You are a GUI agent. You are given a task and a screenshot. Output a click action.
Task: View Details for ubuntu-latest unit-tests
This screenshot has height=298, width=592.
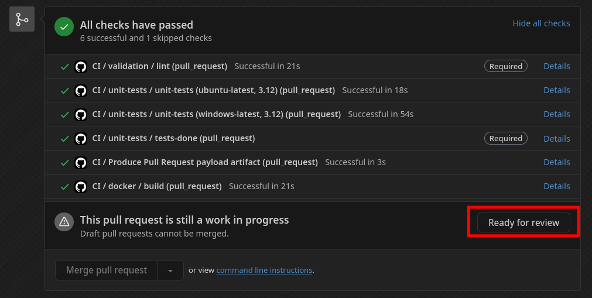tap(556, 90)
